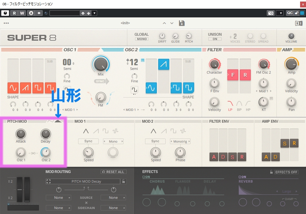Choose the LP filter type icon
This screenshot has width=306, height=214.
point(230,103)
